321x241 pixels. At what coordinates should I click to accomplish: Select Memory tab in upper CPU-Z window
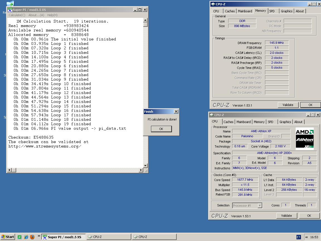(261, 11)
